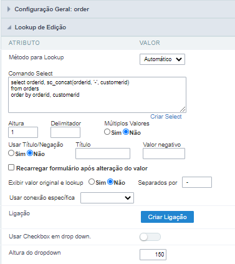Image resolution: width=235 pixels, height=264 pixels.
Task: Click the Altura do dropdown field
Action: pyautogui.click(x=153, y=255)
